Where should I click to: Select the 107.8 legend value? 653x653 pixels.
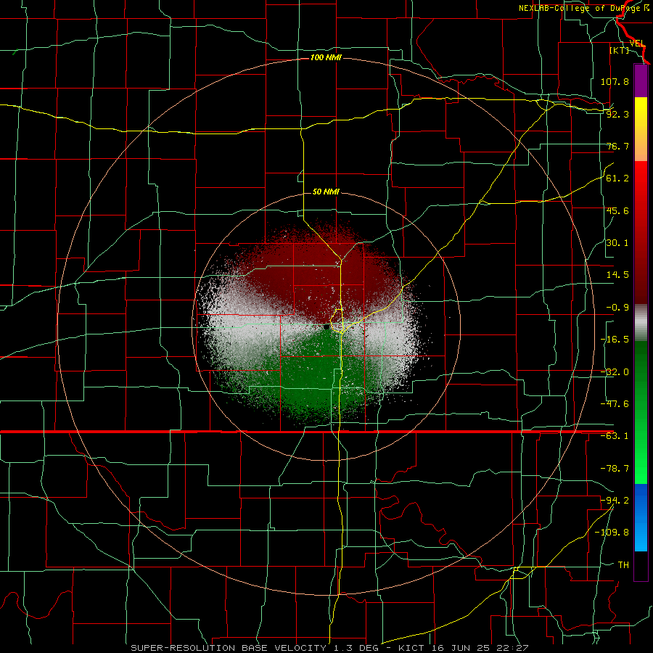[x=615, y=81]
